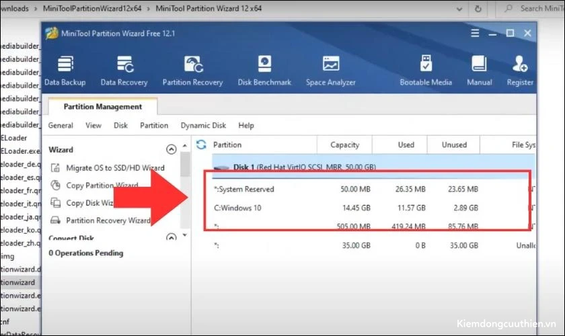Open Partition Recovery from the toolbar
Screen dimensions: 565x336
point(193,71)
